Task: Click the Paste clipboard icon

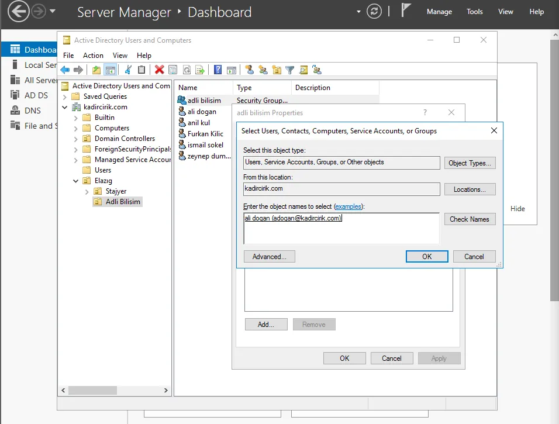Action: (x=141, y=70)
